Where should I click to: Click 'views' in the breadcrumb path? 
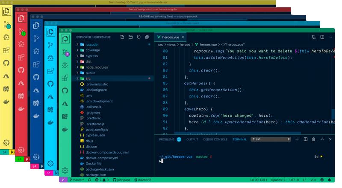click(x=171, y=45)
